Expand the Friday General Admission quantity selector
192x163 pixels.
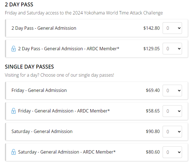[172, 90]
